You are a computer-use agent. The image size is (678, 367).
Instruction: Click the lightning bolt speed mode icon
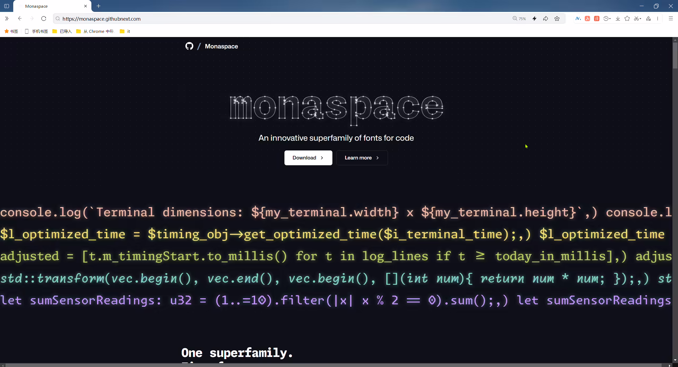(534, 19)
